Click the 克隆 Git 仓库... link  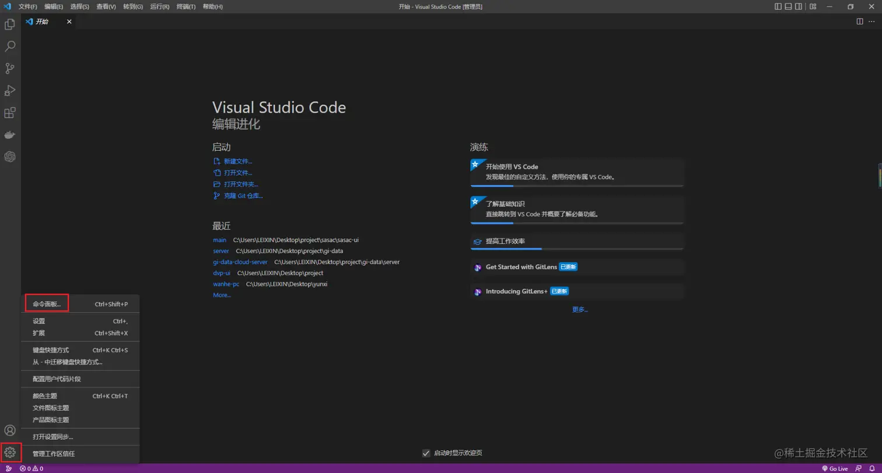coord(243,196)
